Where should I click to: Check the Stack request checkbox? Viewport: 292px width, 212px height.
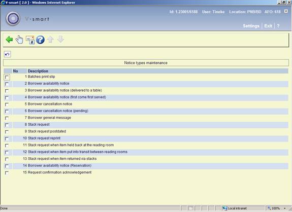pyautogui.click(x=7, y=125)
